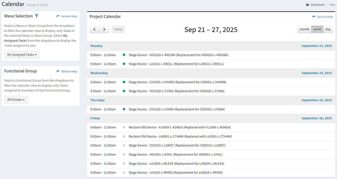Switch calendar to day view
The image size is (337, 179).
[328, 29]
